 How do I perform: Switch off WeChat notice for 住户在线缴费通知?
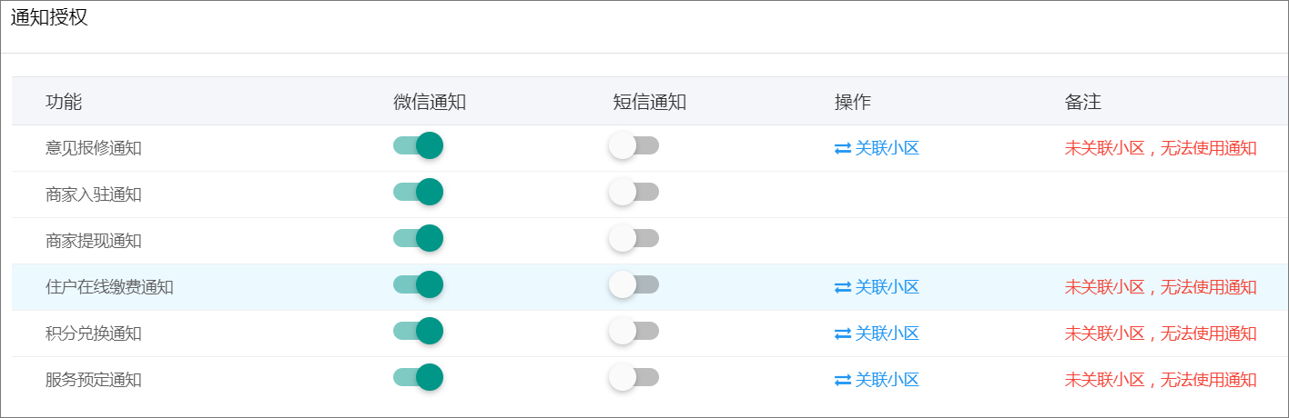click(x=418, y=284)
